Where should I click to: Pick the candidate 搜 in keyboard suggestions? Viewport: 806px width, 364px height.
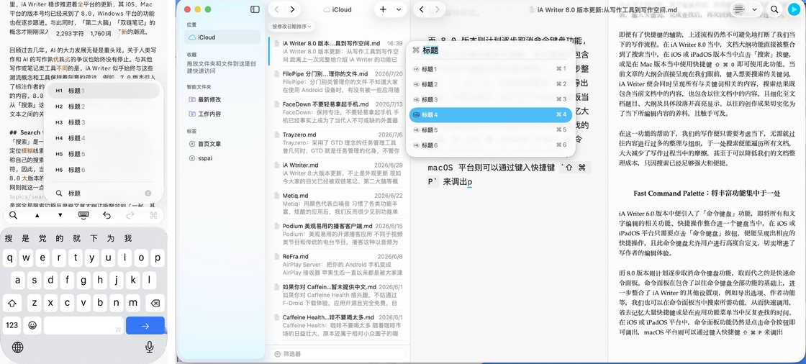click(x=9, y=238)
